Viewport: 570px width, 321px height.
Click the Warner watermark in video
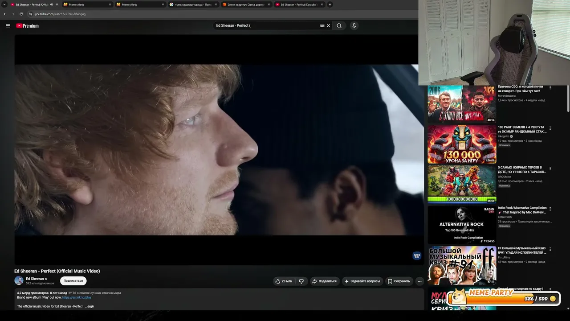417,255
